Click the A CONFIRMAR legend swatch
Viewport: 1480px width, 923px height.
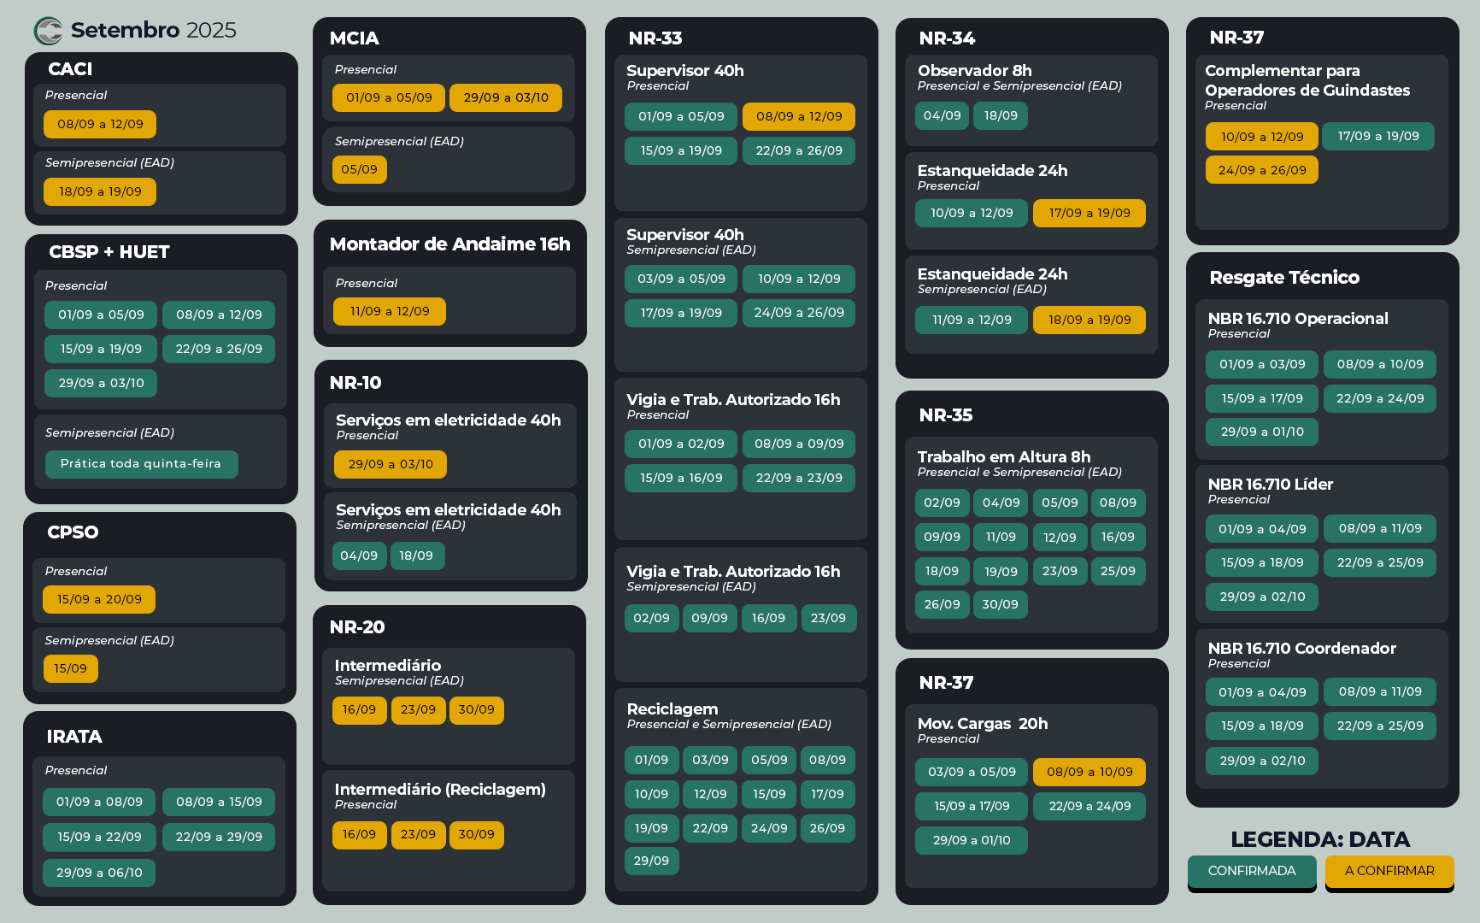tap(1389, 871)
